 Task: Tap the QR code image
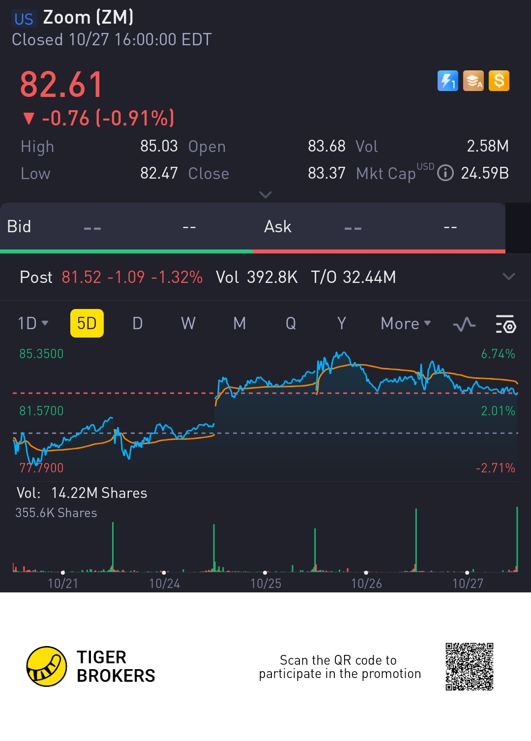469,666
